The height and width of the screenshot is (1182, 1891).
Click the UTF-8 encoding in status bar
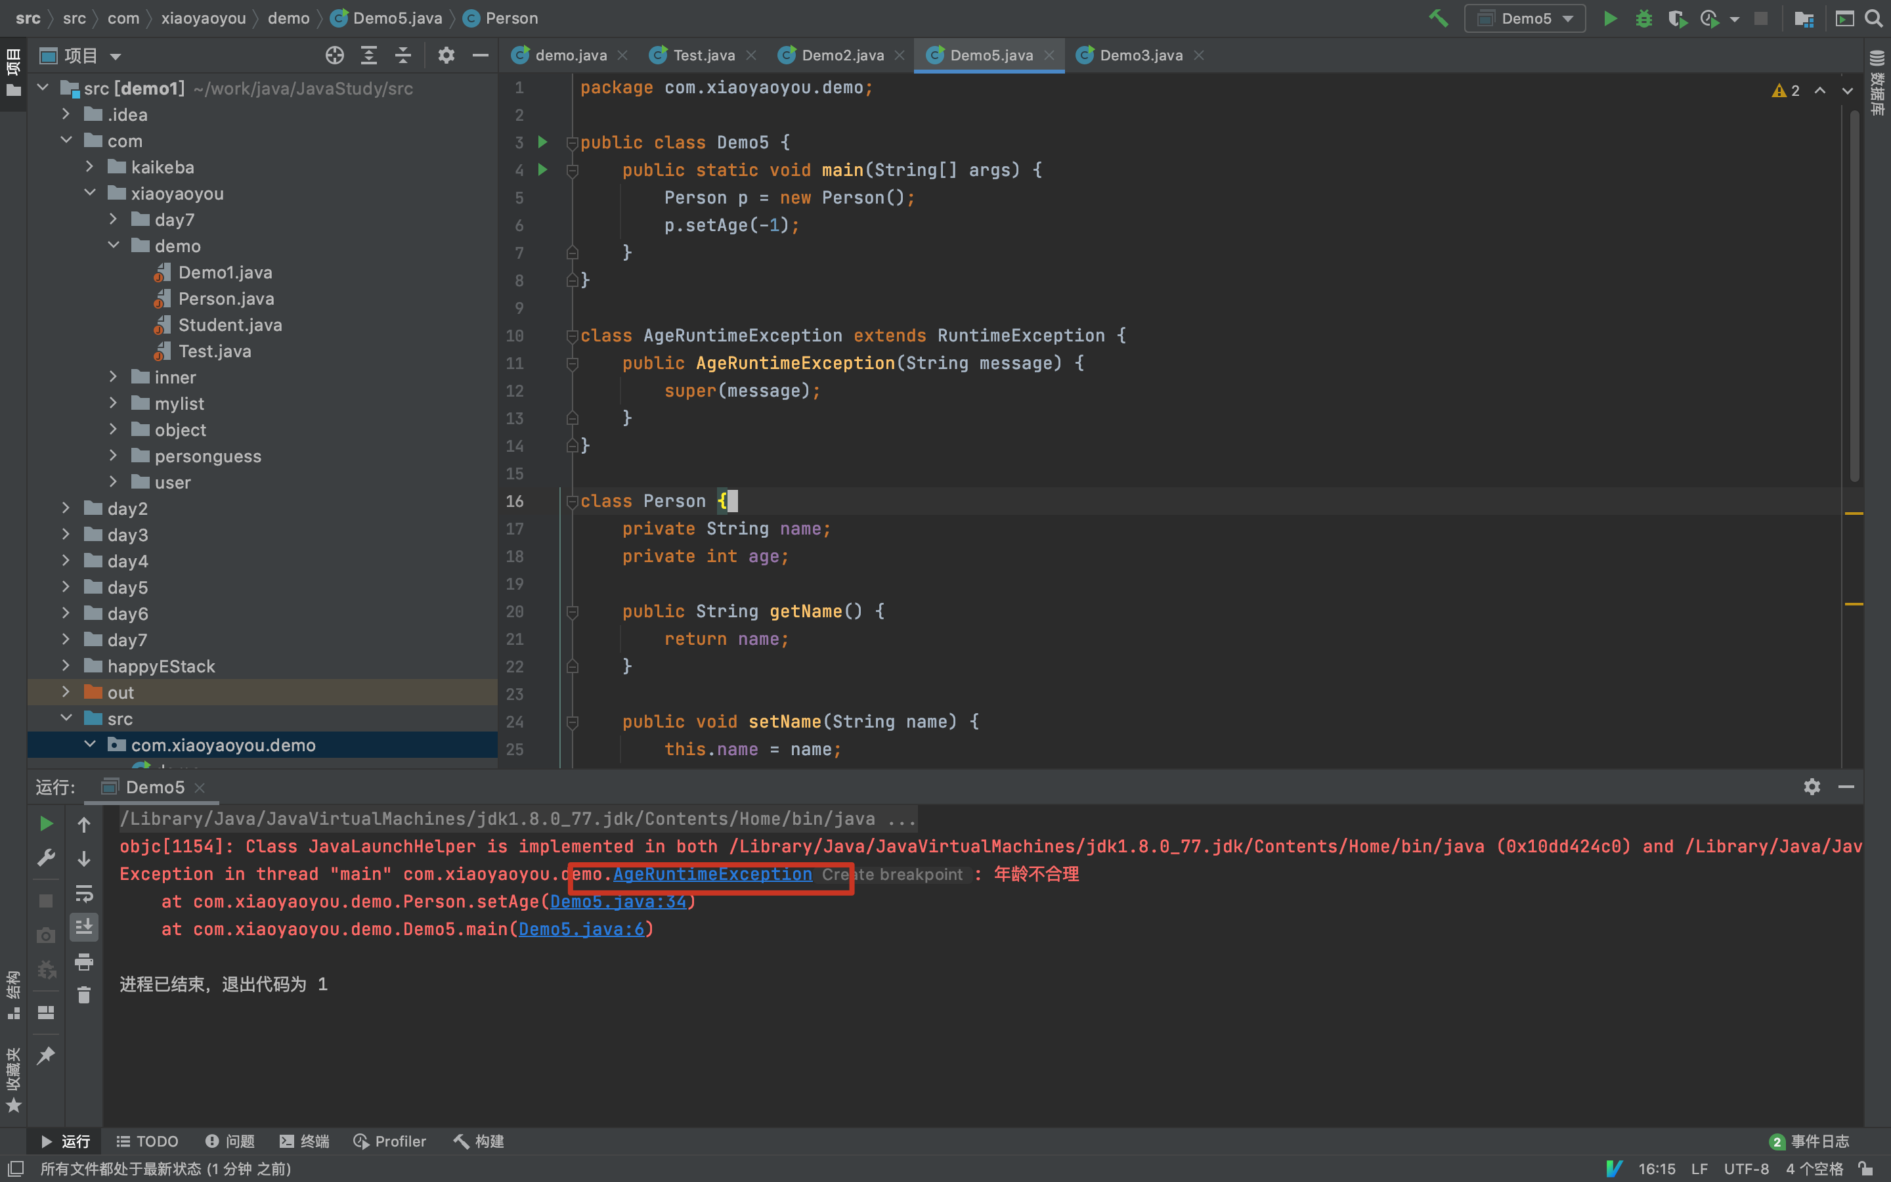(1747, 1169)
